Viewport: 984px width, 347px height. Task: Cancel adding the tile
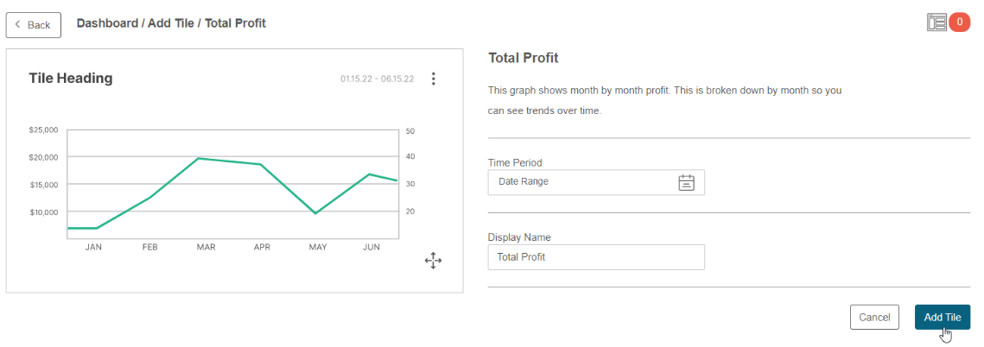pos(874,317)
